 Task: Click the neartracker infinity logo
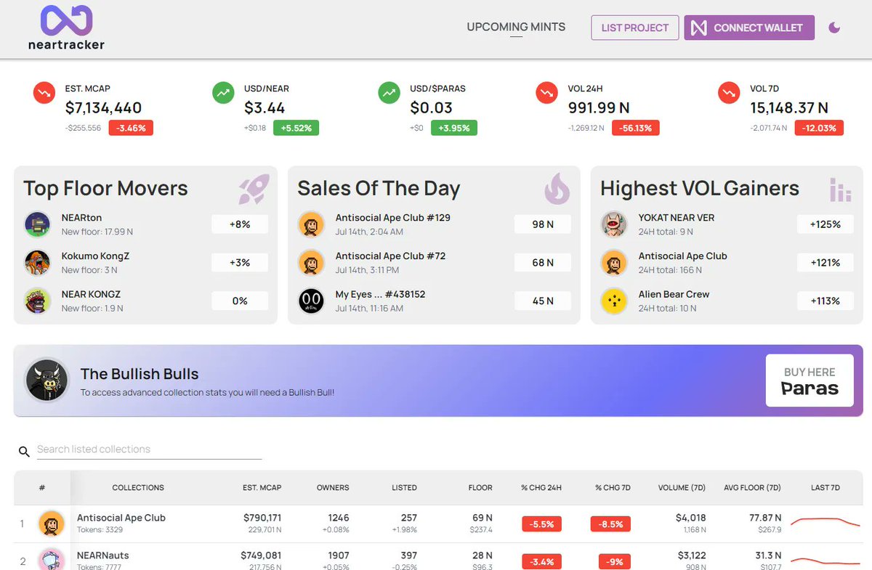coord(66,20)
